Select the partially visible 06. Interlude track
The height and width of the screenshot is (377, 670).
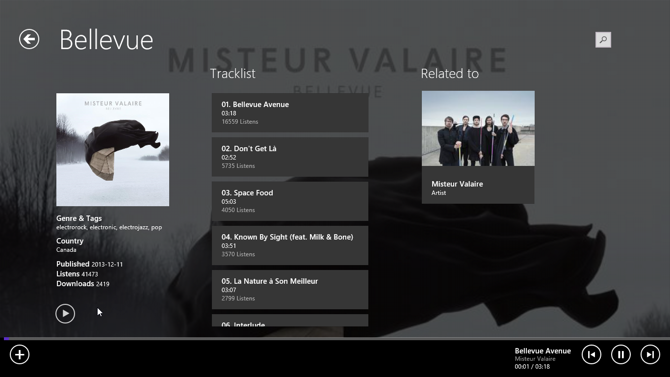(290, 321)
